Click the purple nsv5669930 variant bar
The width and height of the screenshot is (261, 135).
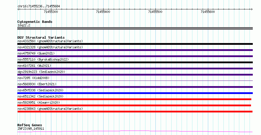[135, 87]
